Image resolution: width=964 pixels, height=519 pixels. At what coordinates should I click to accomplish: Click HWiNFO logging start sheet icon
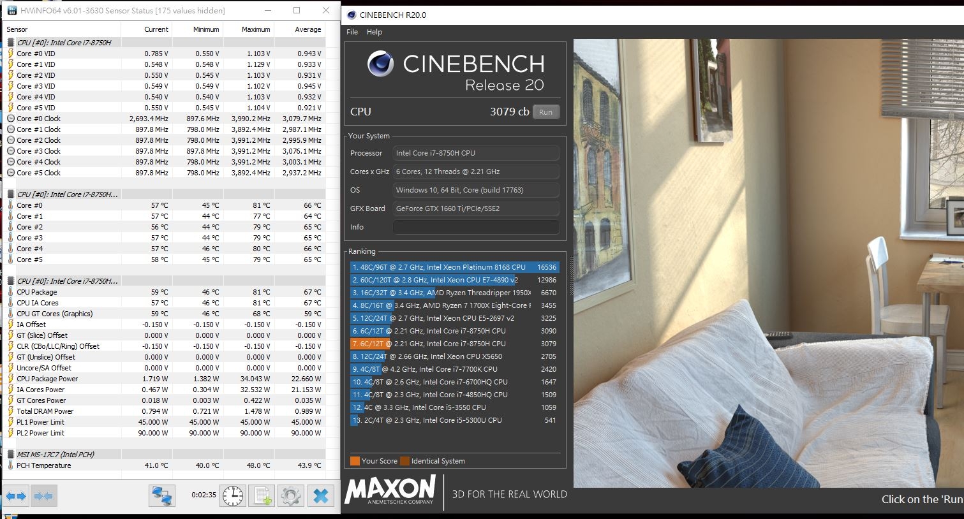(x=262, y=496)
